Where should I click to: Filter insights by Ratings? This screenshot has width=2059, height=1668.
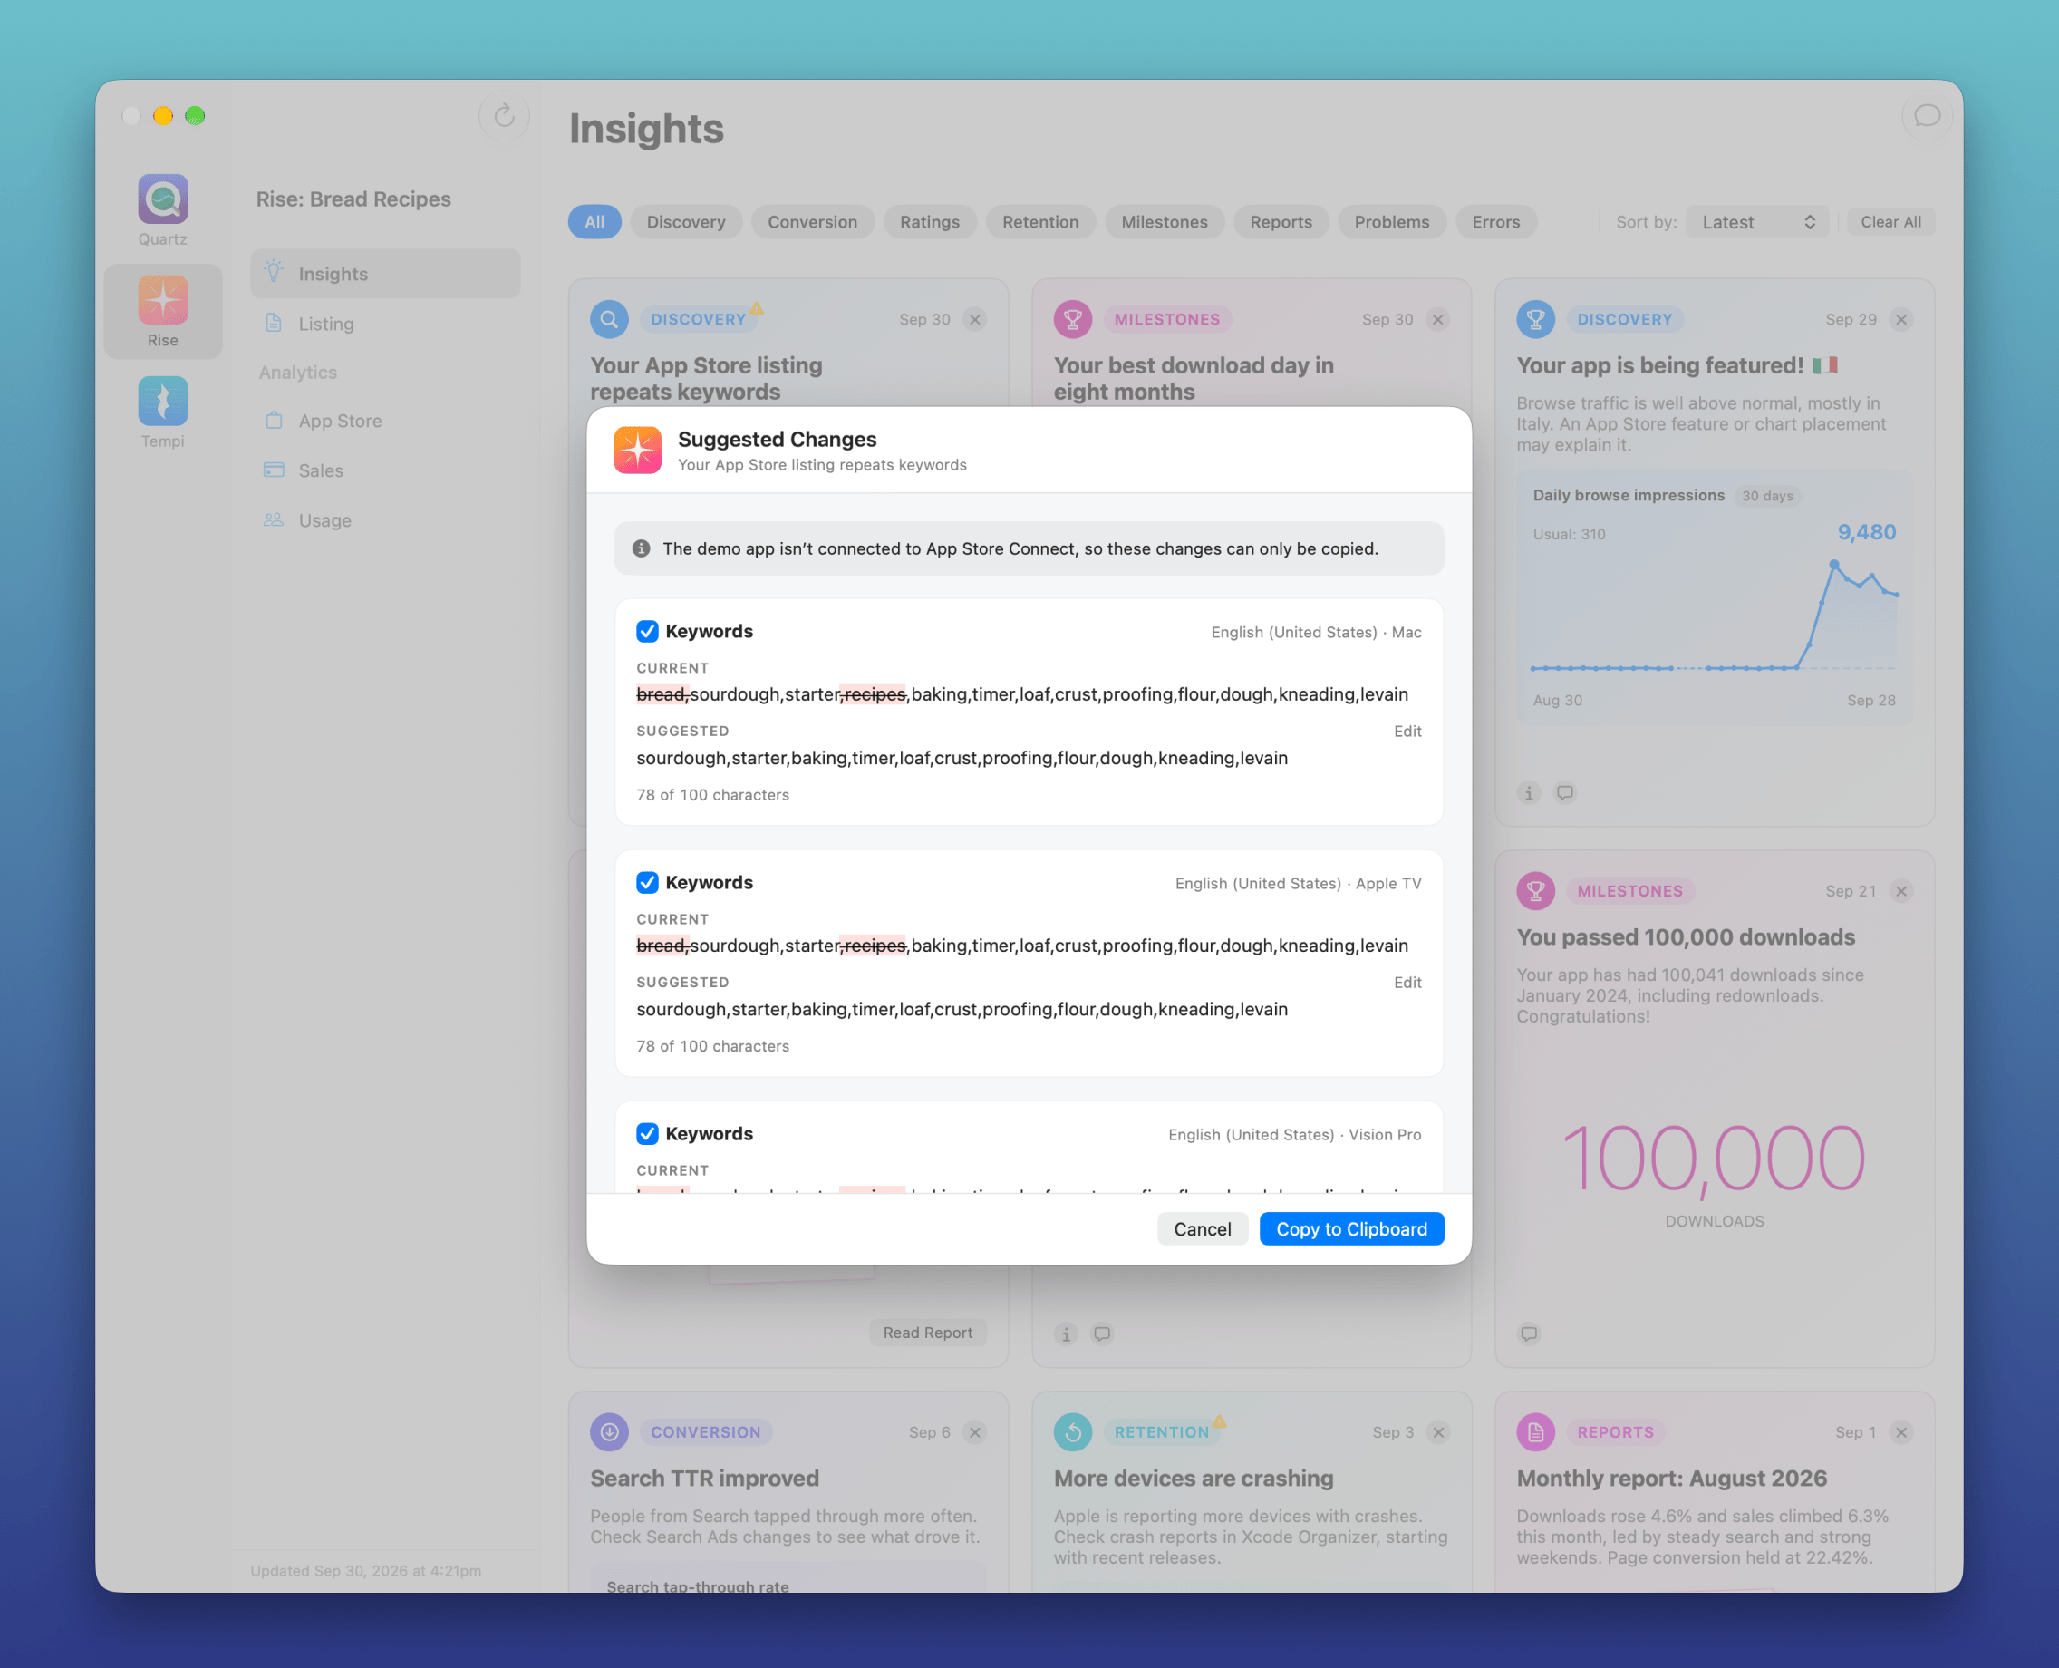tap(930, 222)
